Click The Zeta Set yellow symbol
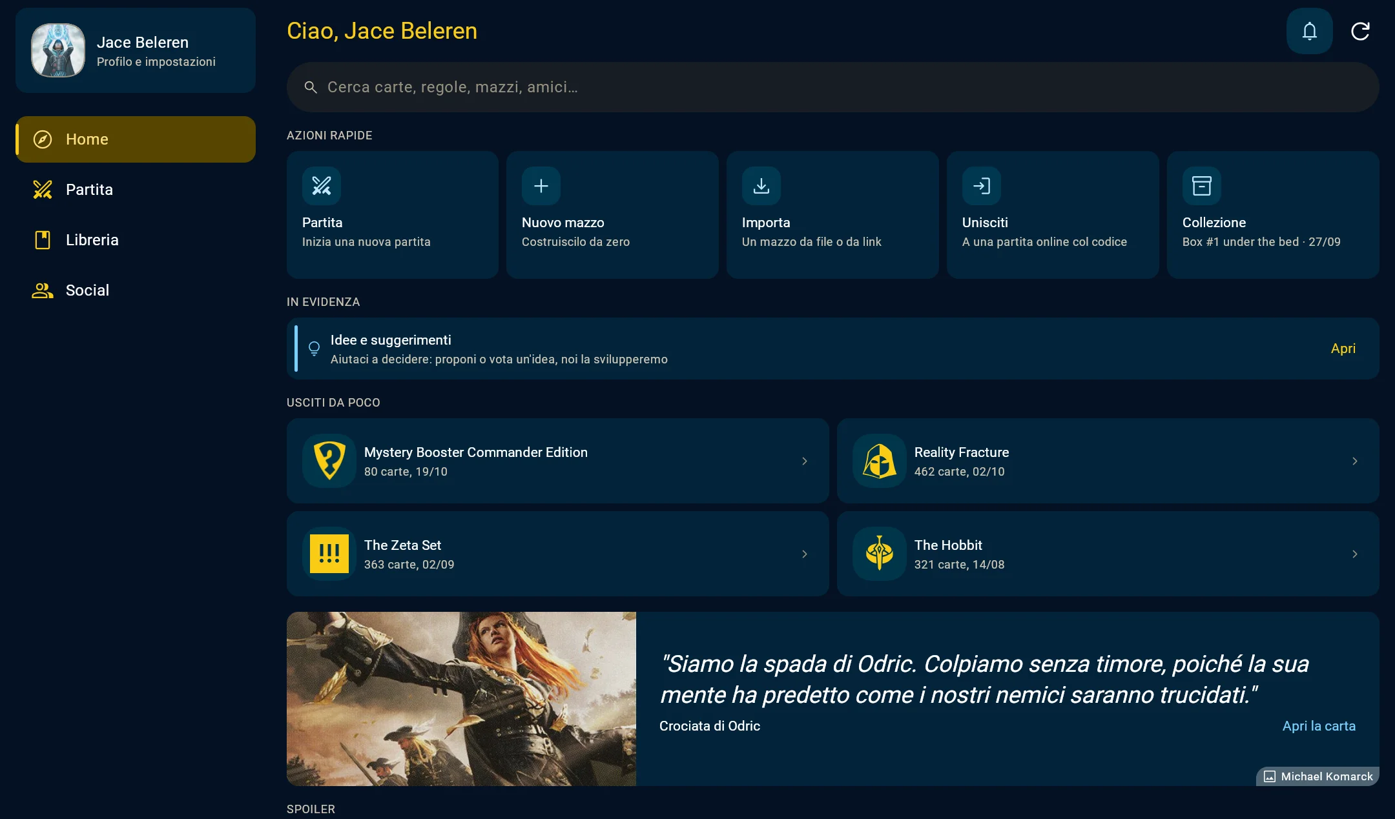The image size is (1395, 819). (x=329, y=554)
